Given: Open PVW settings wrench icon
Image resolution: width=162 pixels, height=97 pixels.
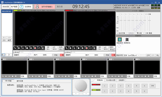Looking at the screenshot, I should pos(15,48).
